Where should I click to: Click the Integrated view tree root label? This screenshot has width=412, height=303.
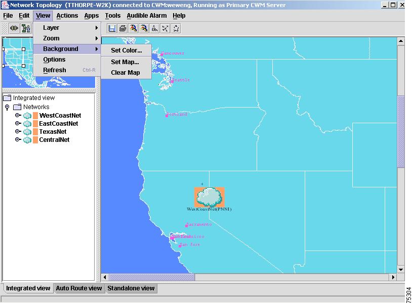(x=34, y=98)
